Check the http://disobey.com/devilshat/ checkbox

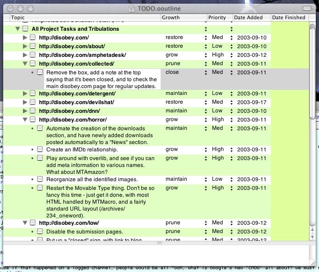coord(33,102)
